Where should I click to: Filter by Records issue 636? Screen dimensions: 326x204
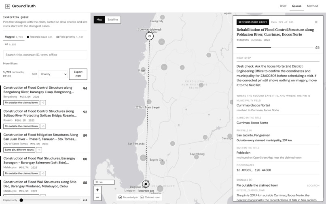pyautogui.click(x=40, y=37)
